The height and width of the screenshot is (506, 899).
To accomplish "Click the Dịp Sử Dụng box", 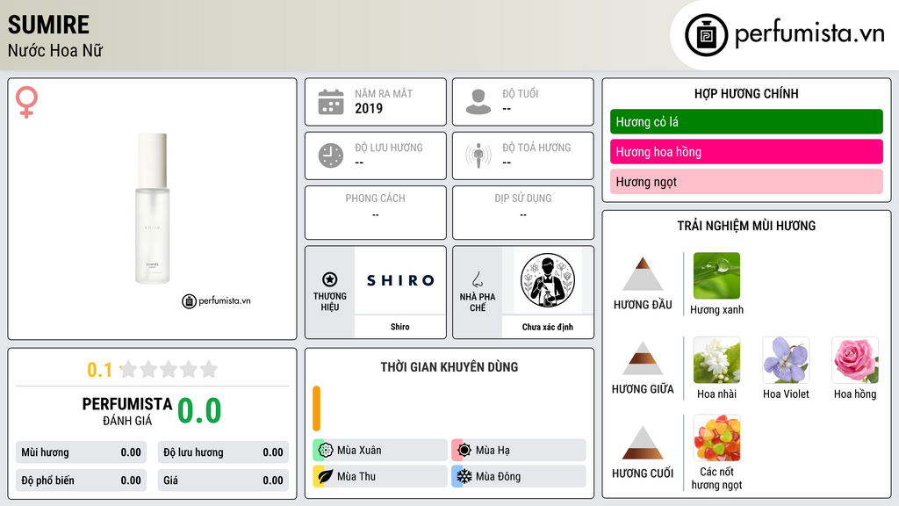I will (523, 213).
